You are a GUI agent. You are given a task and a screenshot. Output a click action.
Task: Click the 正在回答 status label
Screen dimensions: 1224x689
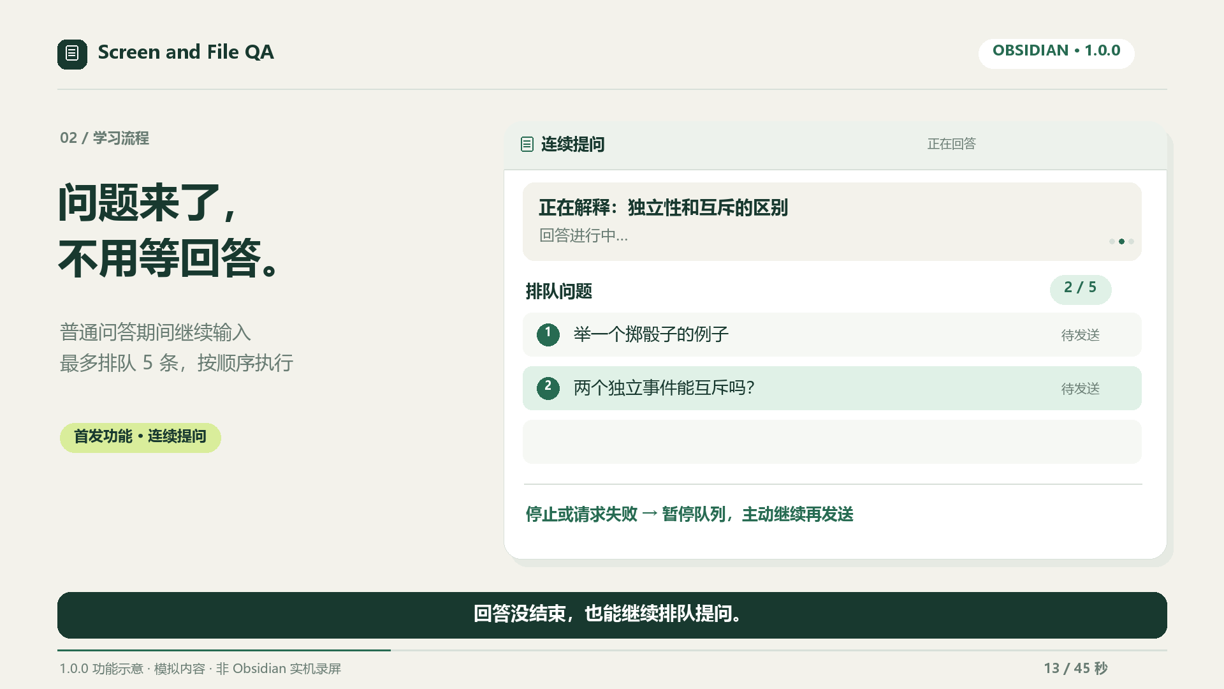coord(951,144)
